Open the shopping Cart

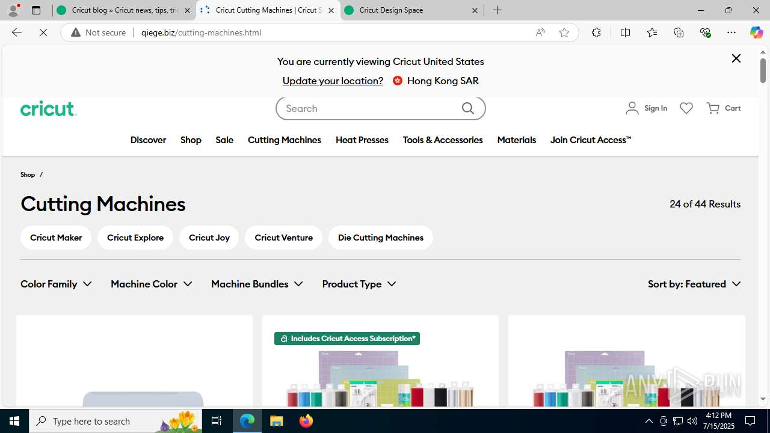click(x=724, y=108)
